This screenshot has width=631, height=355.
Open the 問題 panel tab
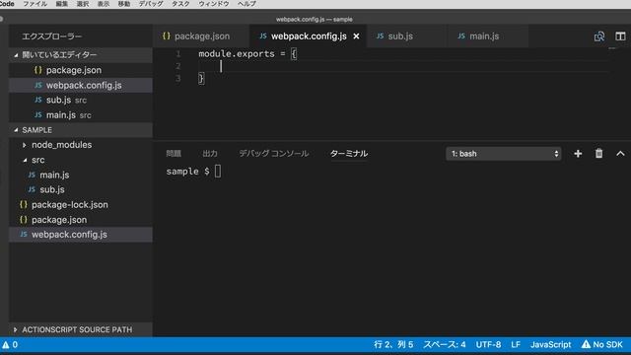(x=174, y=154)
